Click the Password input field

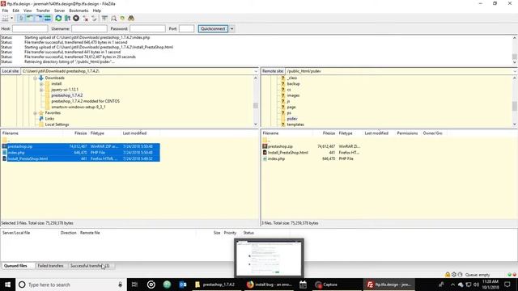[x=147, y=29]
